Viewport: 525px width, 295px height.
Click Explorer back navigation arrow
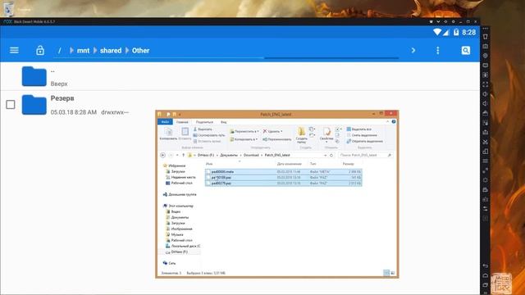pos(162,155)
